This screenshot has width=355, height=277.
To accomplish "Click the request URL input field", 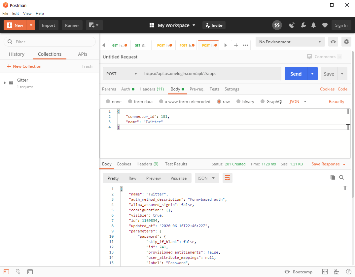I will pyautogui.click(x=211, y=74).
